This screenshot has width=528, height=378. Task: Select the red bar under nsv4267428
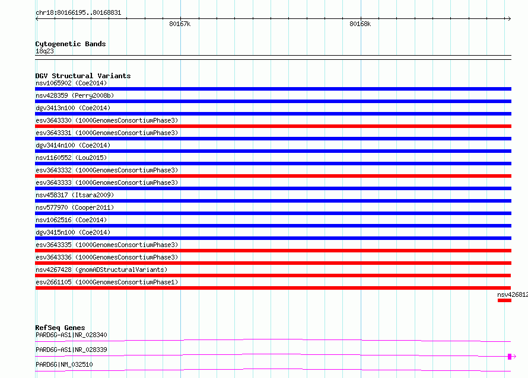[x=273, y=276]
